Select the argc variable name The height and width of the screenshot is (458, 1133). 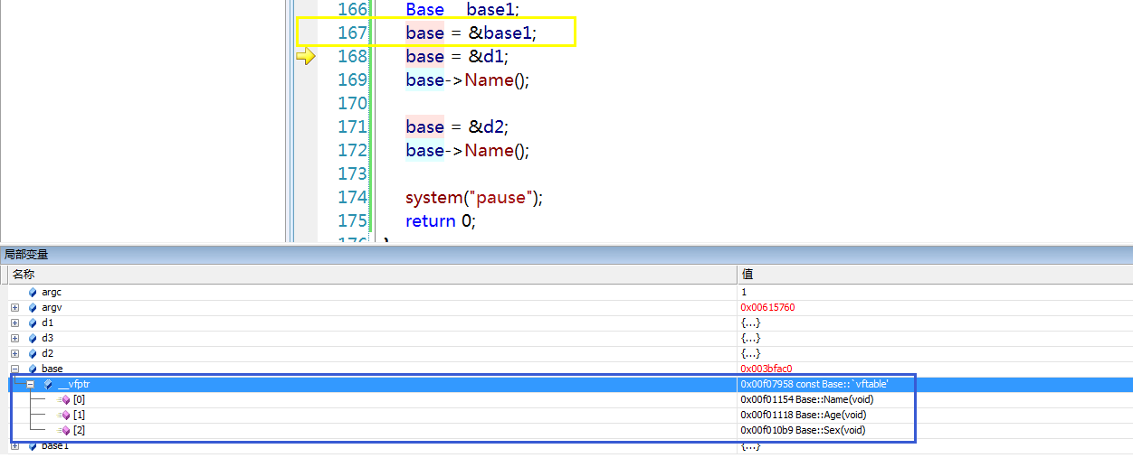click(x=52, y=293)
